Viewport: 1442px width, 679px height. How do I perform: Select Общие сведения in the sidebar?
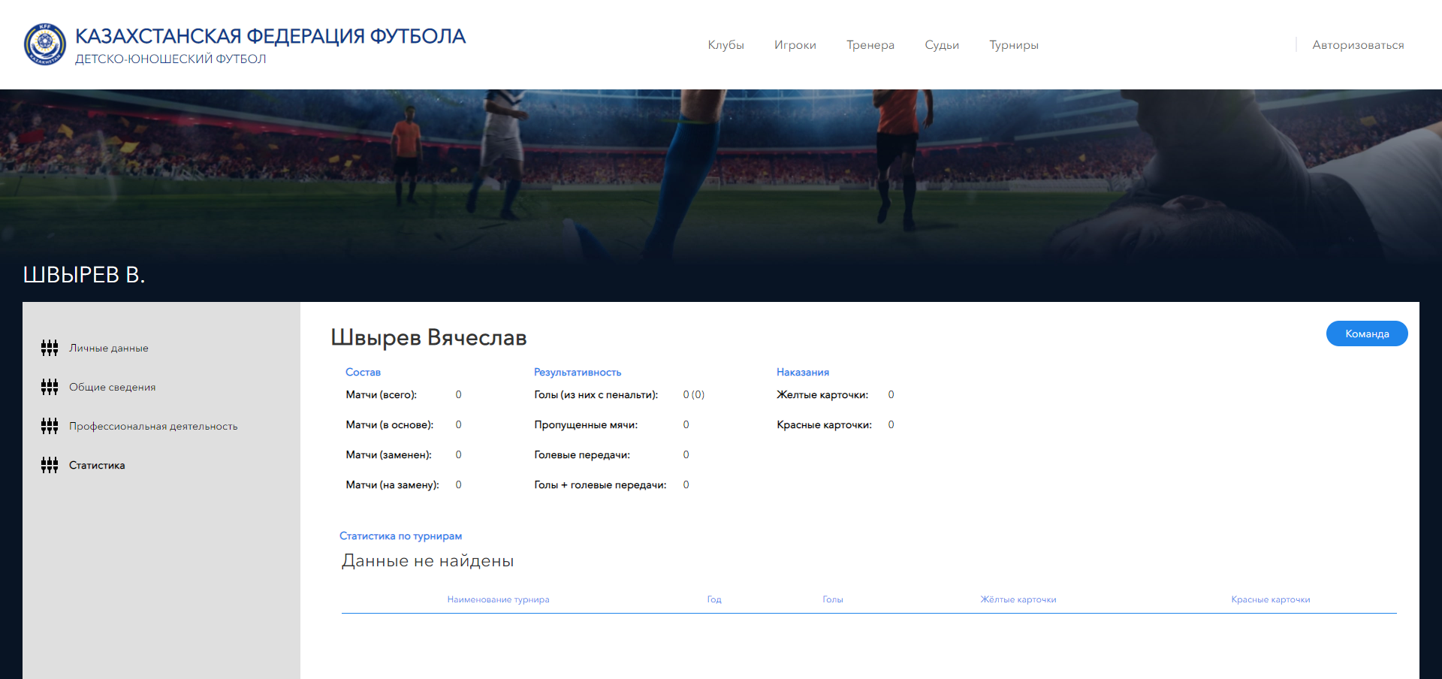tap(113, 387)
